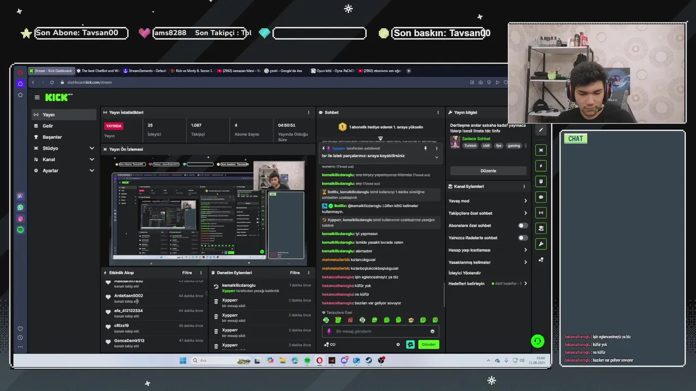
Task: Select the Turkish tag
Action: (470, 146)
